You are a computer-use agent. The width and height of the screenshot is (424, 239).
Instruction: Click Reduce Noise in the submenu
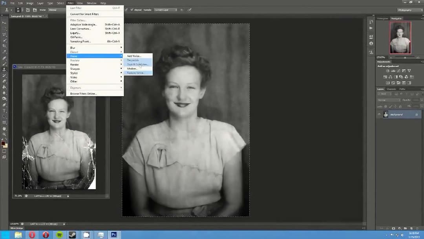click(x=135, y=73)
